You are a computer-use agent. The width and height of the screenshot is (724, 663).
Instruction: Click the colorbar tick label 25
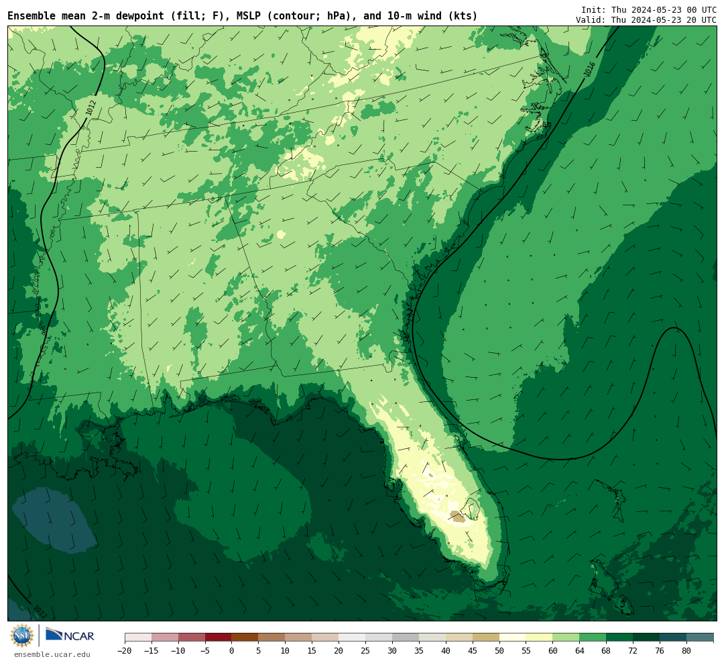click(365, 650)
